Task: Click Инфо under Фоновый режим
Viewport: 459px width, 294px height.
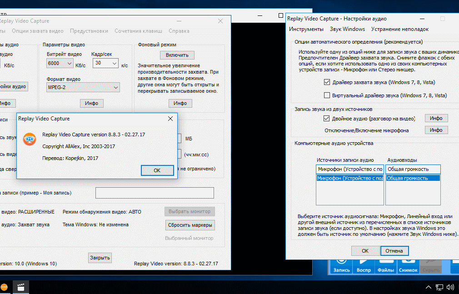Action: (x=180, y=103)
